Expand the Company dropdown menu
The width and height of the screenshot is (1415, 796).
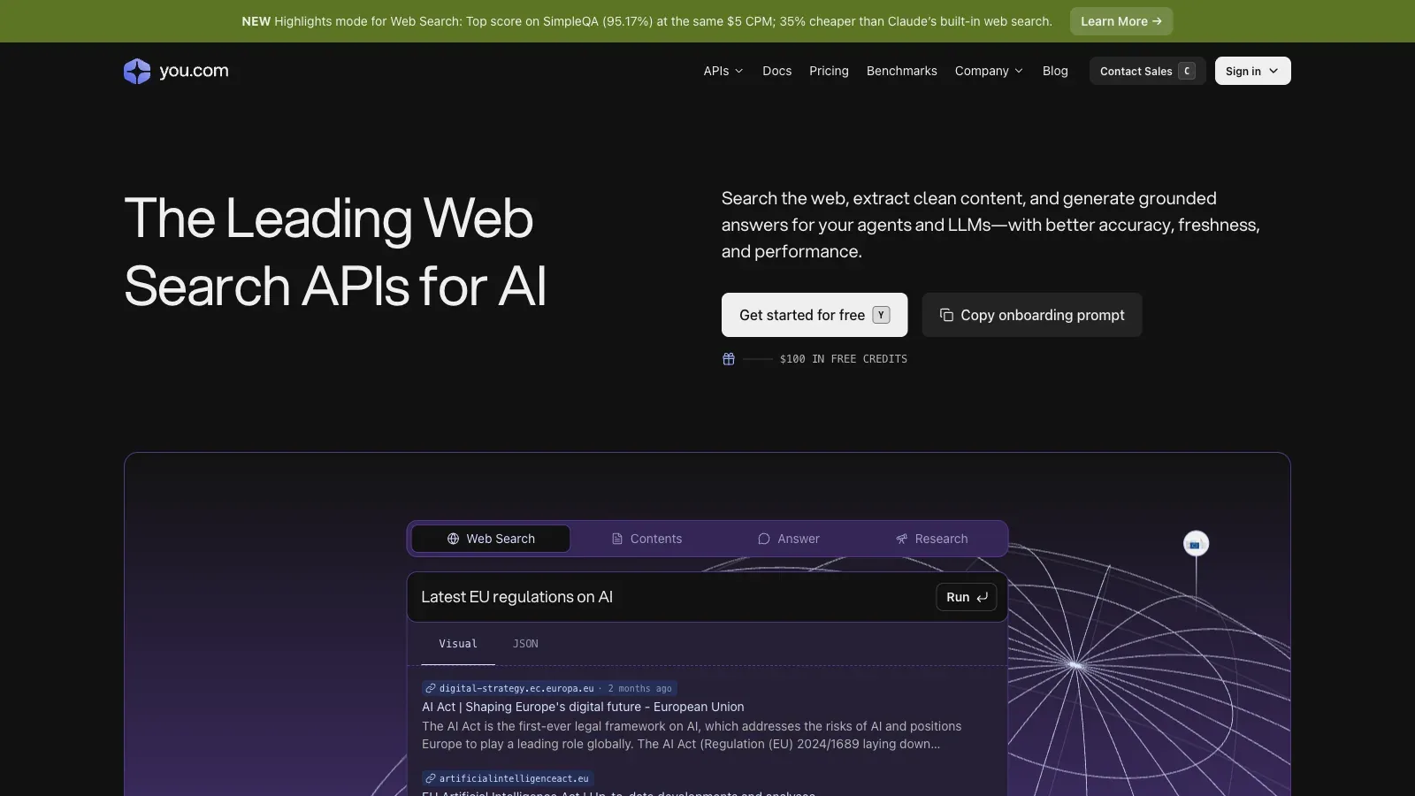pos(989,71)
